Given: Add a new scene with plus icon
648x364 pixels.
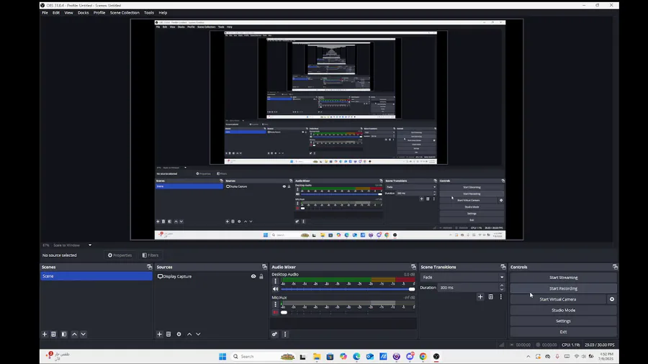Looking at the screenshot, I should 45,334.
